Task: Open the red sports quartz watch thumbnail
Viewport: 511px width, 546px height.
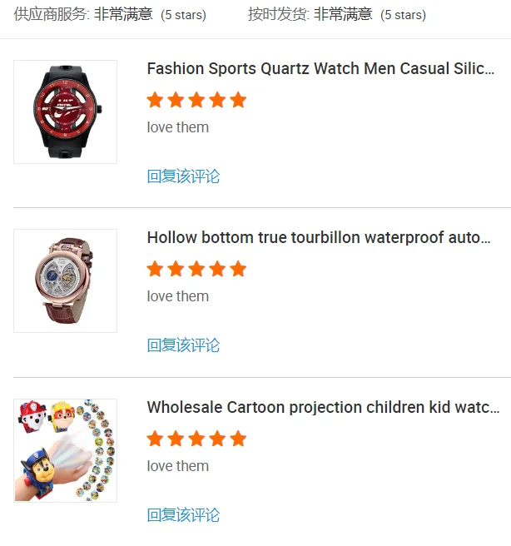Action: pos(65,112)
